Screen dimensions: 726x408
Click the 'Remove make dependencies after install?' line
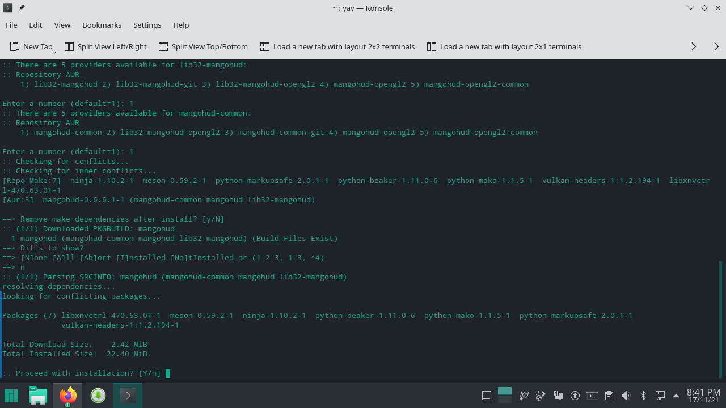point(113,219)
